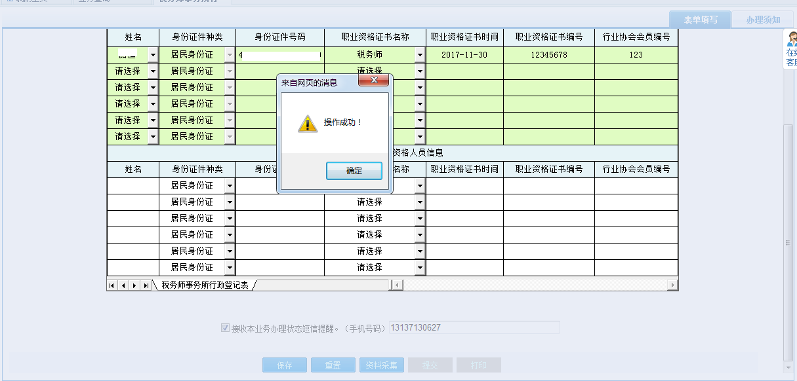This screenshot has width=797, height=381.
Task: Click the horizontal scroll left arrow icon
Action: tap(398, 285)
